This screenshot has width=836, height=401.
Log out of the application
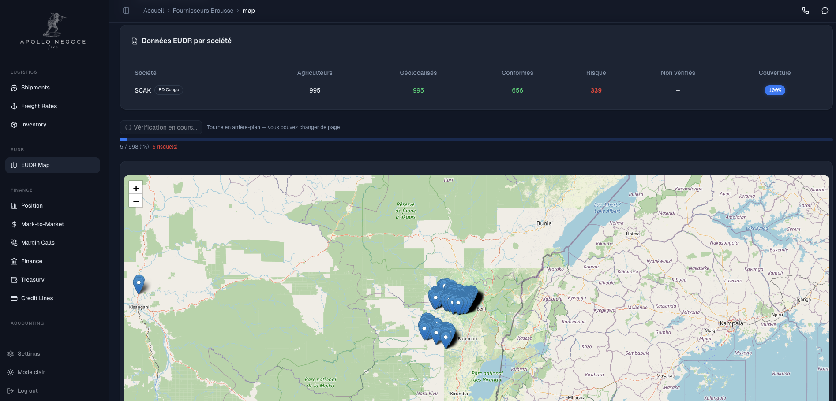27,391
